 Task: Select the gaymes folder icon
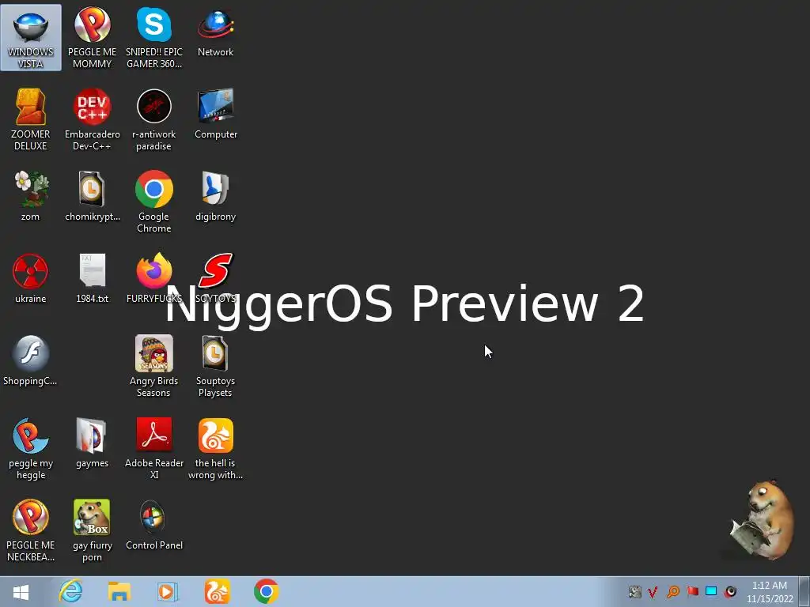[x=92, y=443]
